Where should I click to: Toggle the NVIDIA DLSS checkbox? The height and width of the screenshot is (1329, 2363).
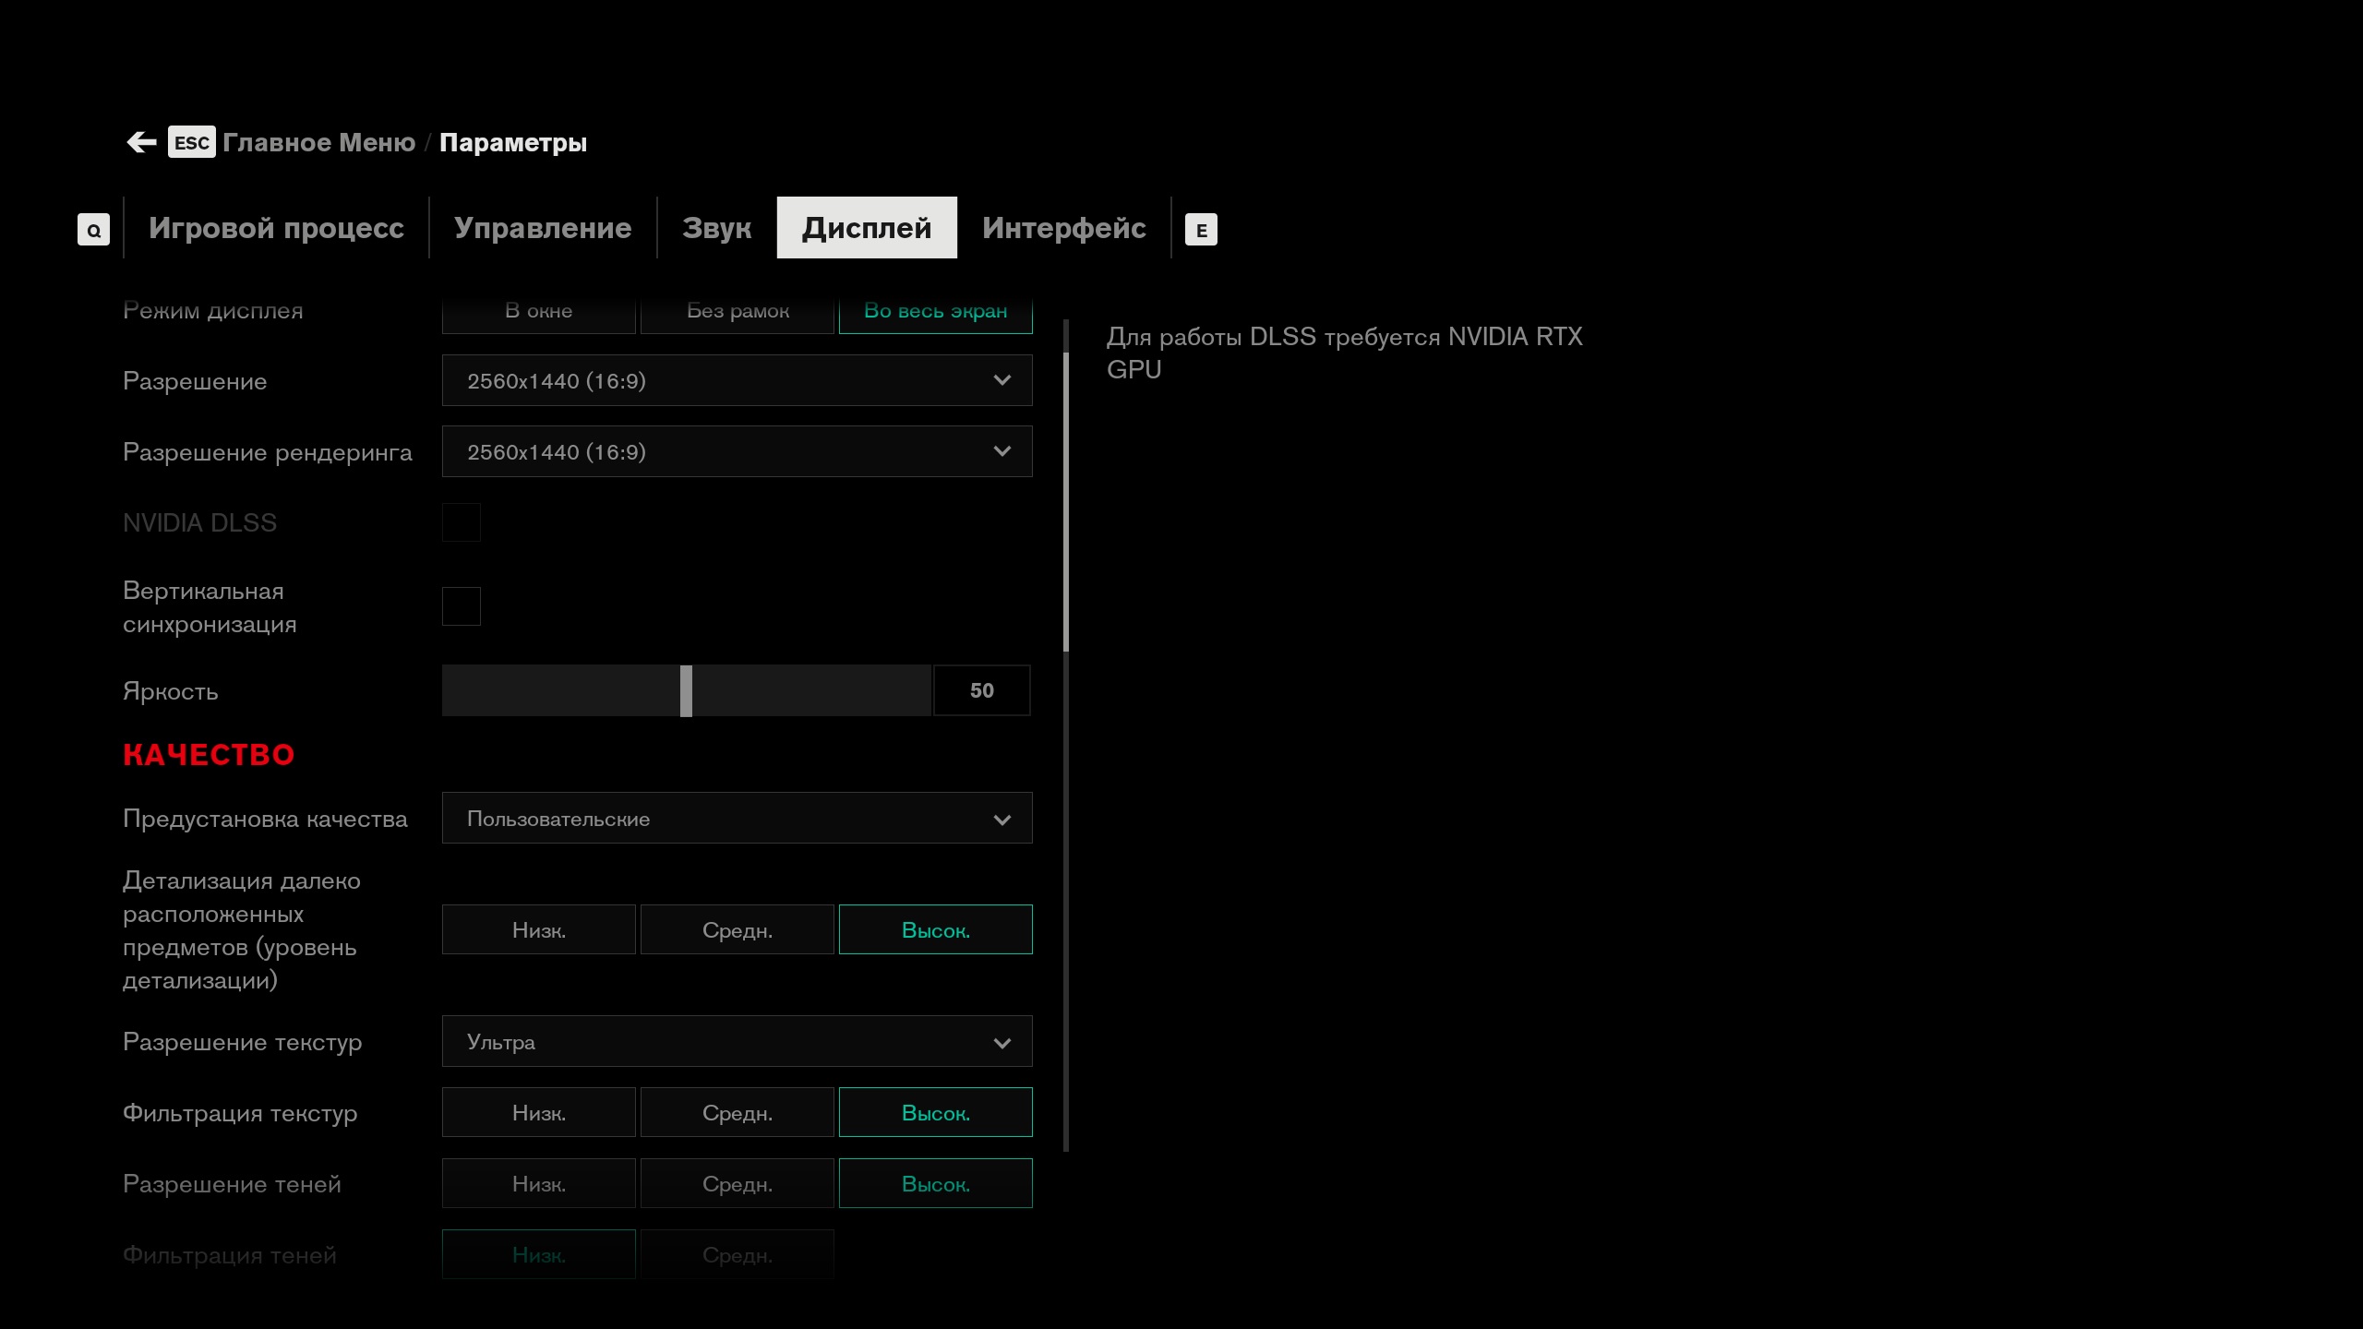[462, 522]
